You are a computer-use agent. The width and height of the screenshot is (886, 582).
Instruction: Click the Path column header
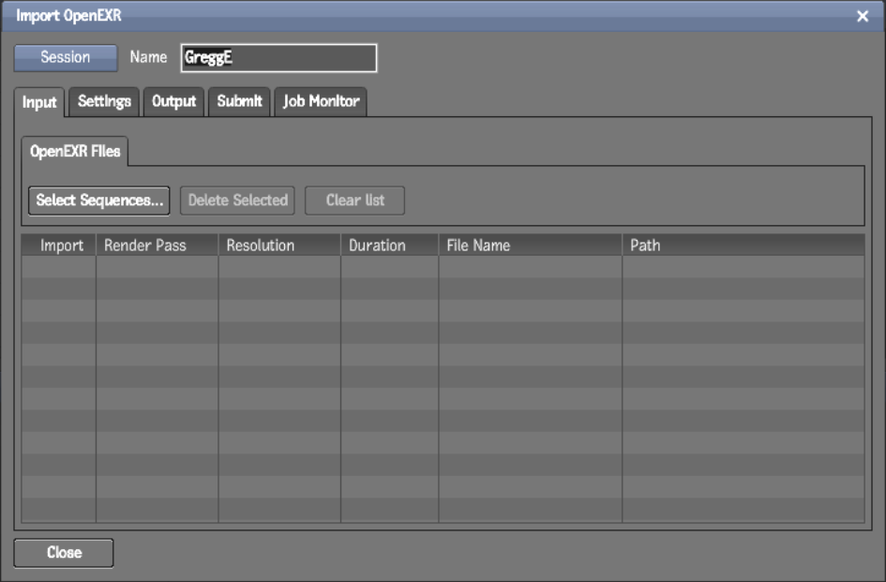click(647, 246)
